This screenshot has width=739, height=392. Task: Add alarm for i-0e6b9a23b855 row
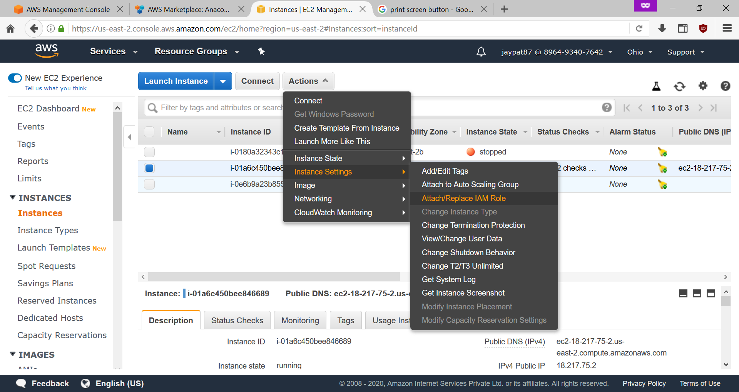click(662, 184)
